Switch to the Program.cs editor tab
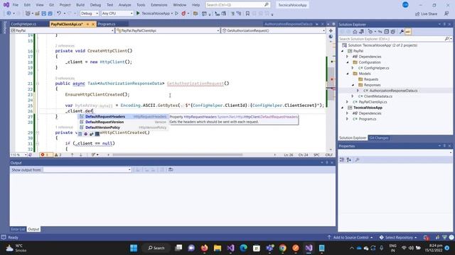The height and width of the screenshot is (255, 455). [107, 24]
